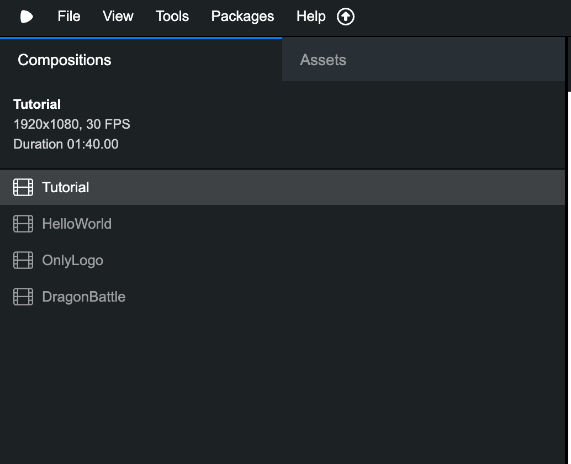Click the film icon beside OnlyLogo
The height and width of the screenshot is (464, 571).
[23, 260]
